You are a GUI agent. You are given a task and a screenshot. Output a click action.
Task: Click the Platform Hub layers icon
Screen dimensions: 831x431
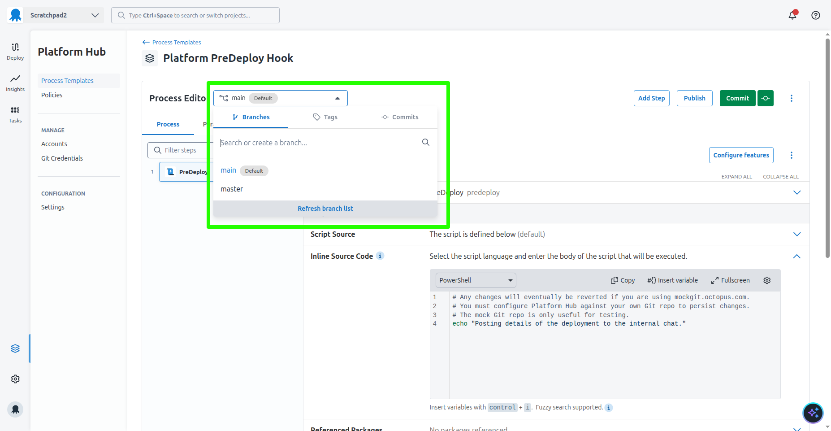15,348
